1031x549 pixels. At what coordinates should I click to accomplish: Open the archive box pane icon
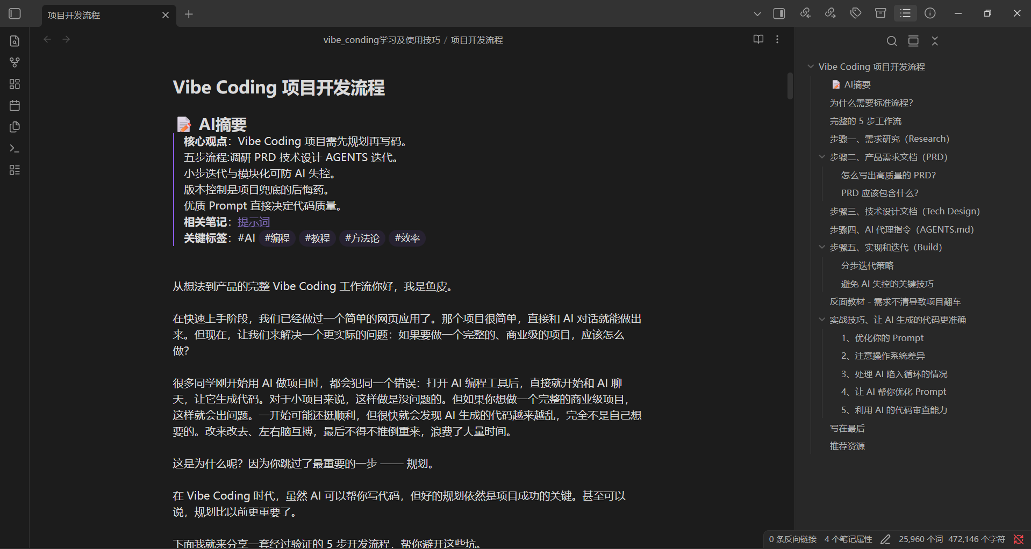(880, 13)
